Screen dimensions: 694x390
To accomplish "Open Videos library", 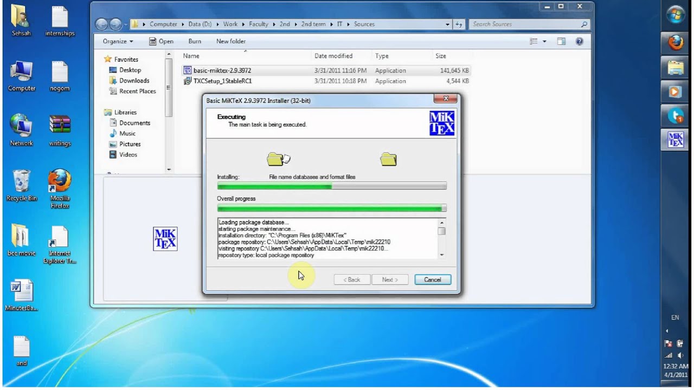I will point(123,154).
